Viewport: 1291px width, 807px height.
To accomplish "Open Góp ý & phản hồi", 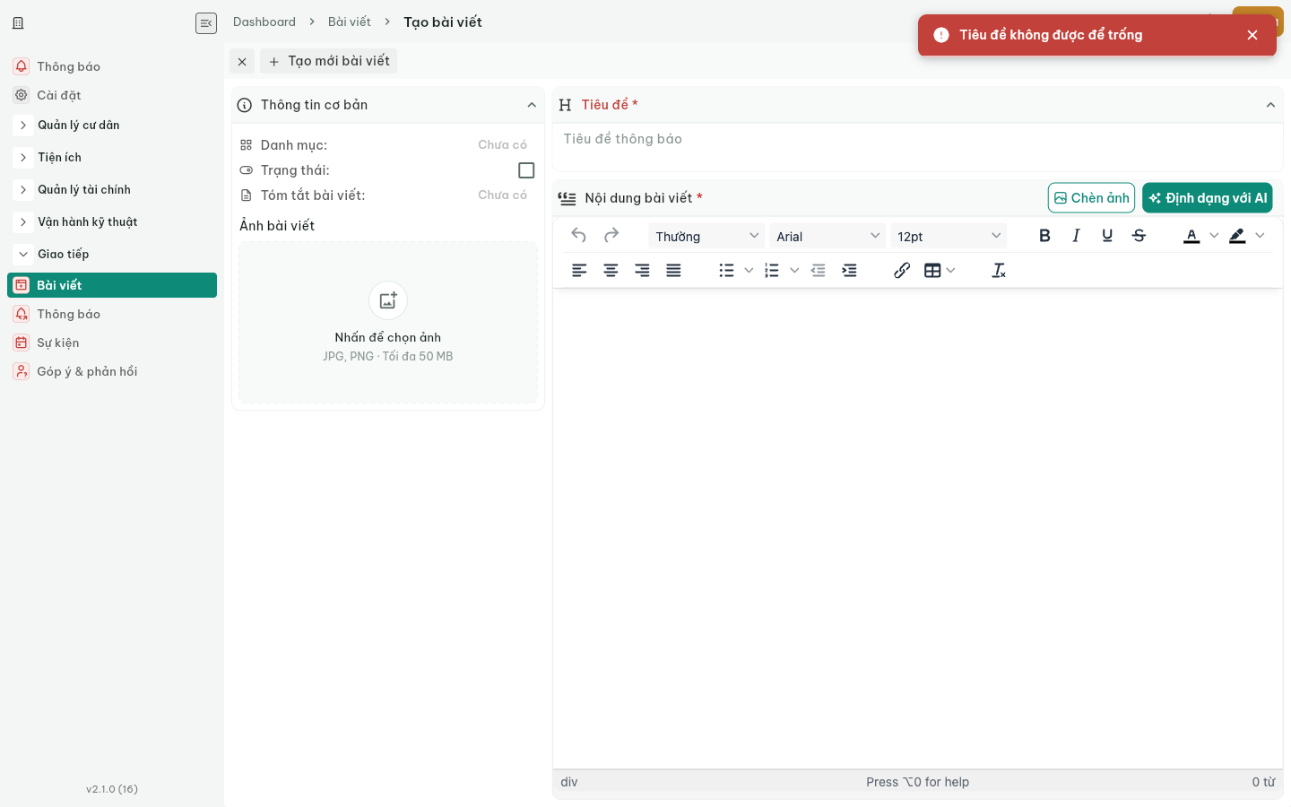I will [x=112, y=371].
